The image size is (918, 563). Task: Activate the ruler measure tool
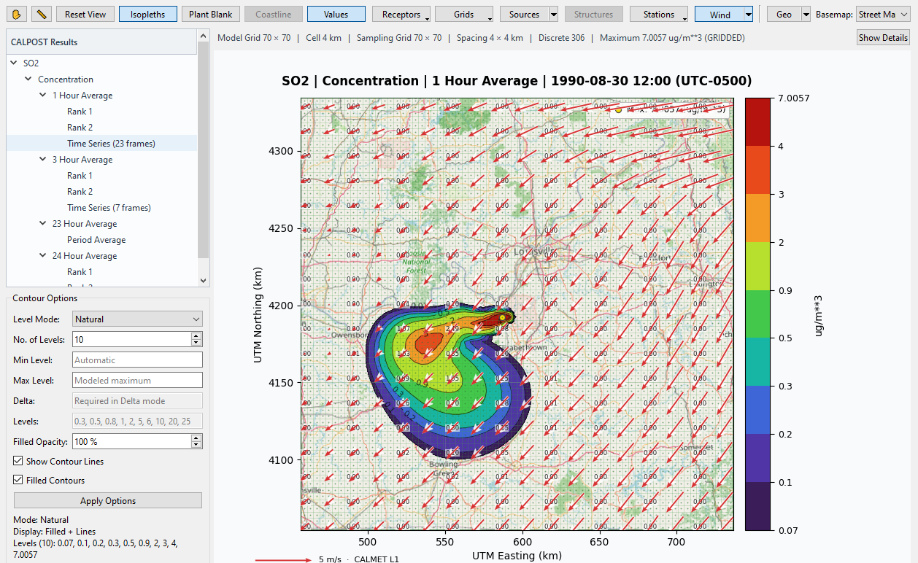click(42, 14)
